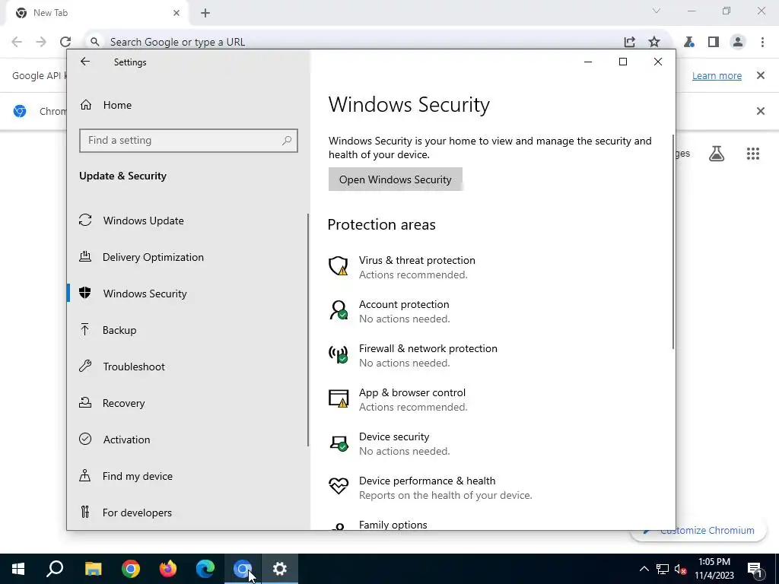Click the Customize Chromium button

pos(698,530)
